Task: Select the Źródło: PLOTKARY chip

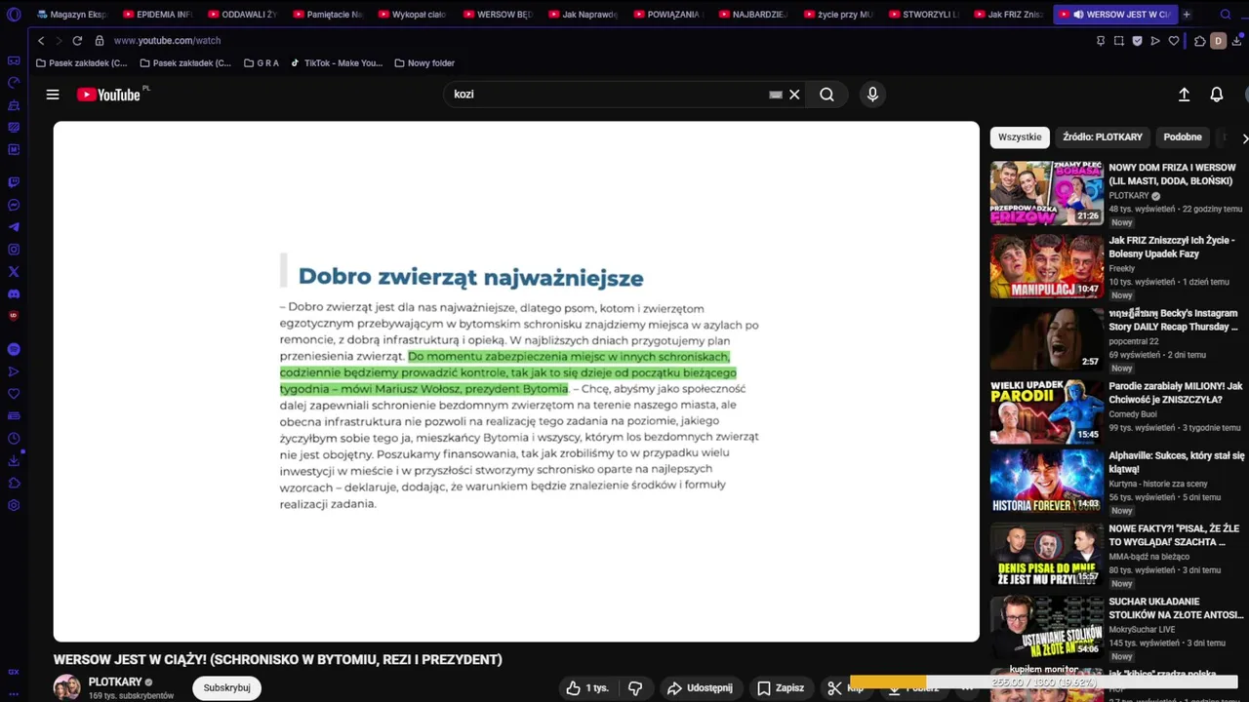Action: pyautogui.click(x=1103, y=137)
